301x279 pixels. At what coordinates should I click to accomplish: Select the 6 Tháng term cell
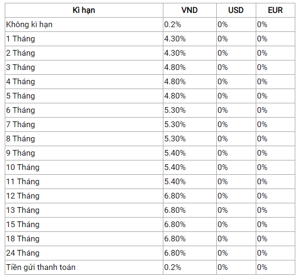pyautogui.click(x=84, y=110)
